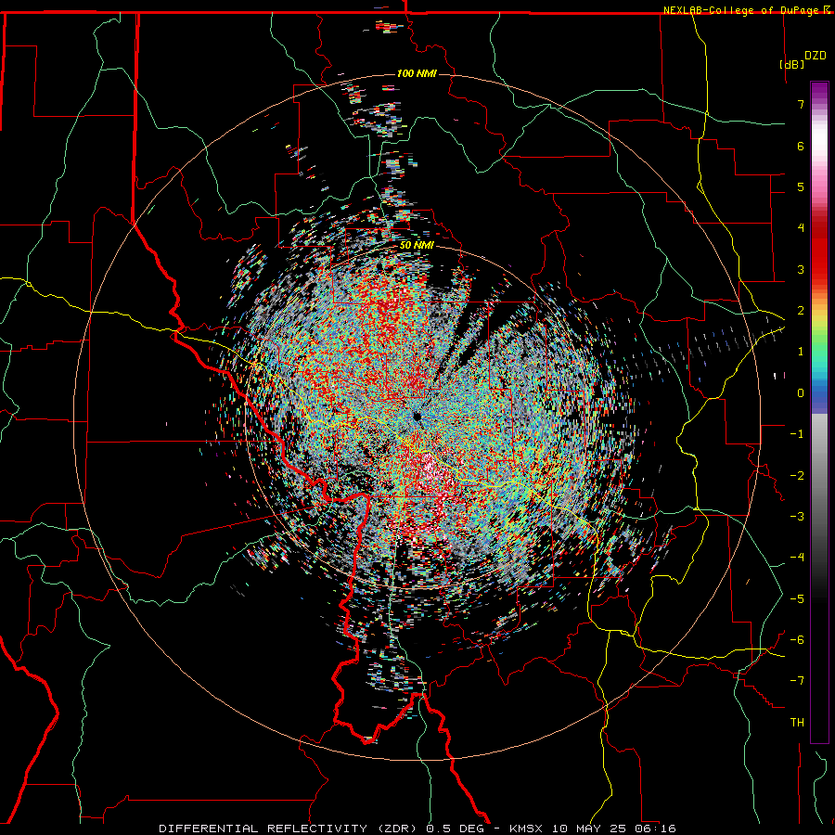Image resolution: width=835 pixels, height=835 pixels.
Task: Click the 50 NMI range ring label
Action: click(x=417, y=245)
